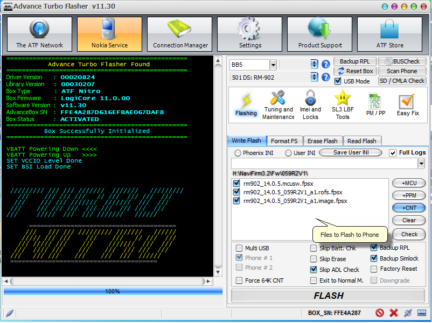The width and height of the screenshot is (432, 323).
Task: Enable Exit to Normal M. option
Action: click(x=313, y=280)
